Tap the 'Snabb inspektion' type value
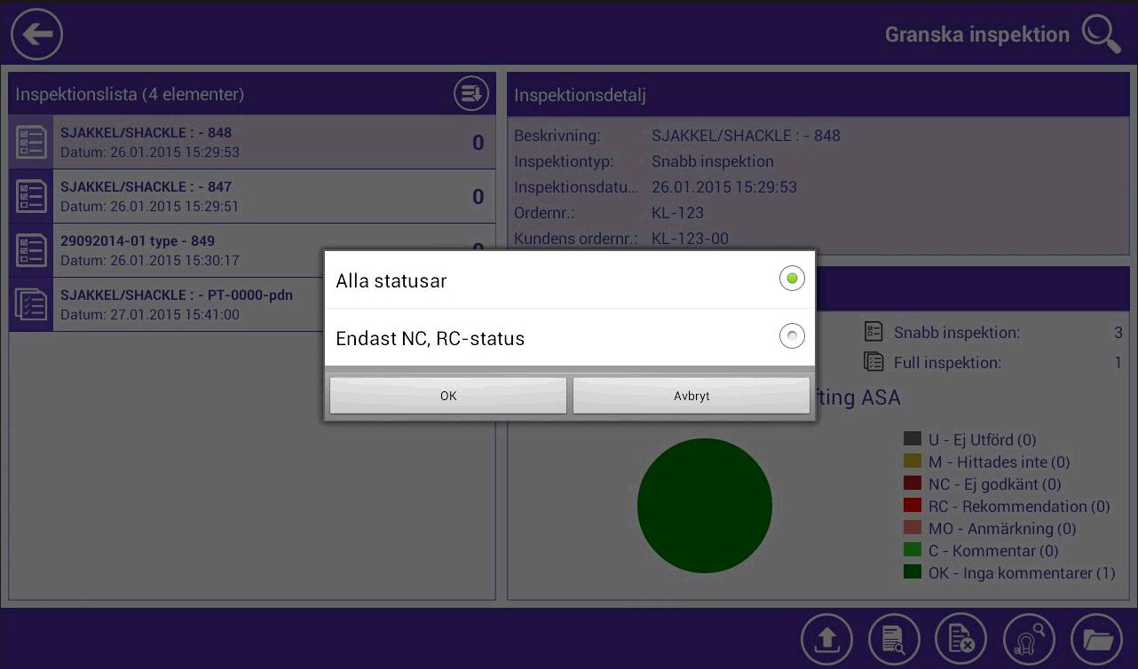 713,161
